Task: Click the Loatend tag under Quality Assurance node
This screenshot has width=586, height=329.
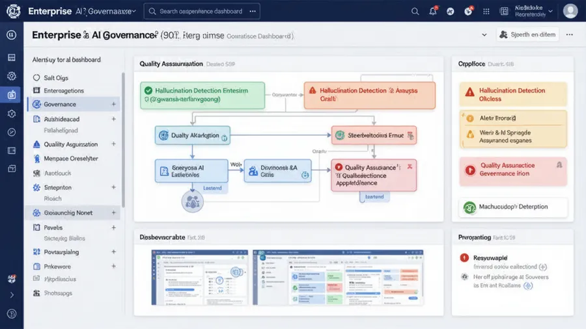Action: [x=374, y=196]
